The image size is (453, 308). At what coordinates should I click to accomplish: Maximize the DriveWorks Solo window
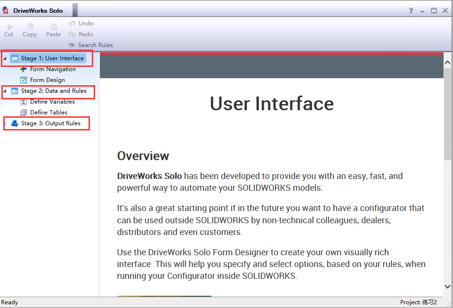pyautogui.click(x=434, y=11)
